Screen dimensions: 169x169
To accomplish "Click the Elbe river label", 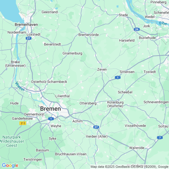I will [163, 23].
